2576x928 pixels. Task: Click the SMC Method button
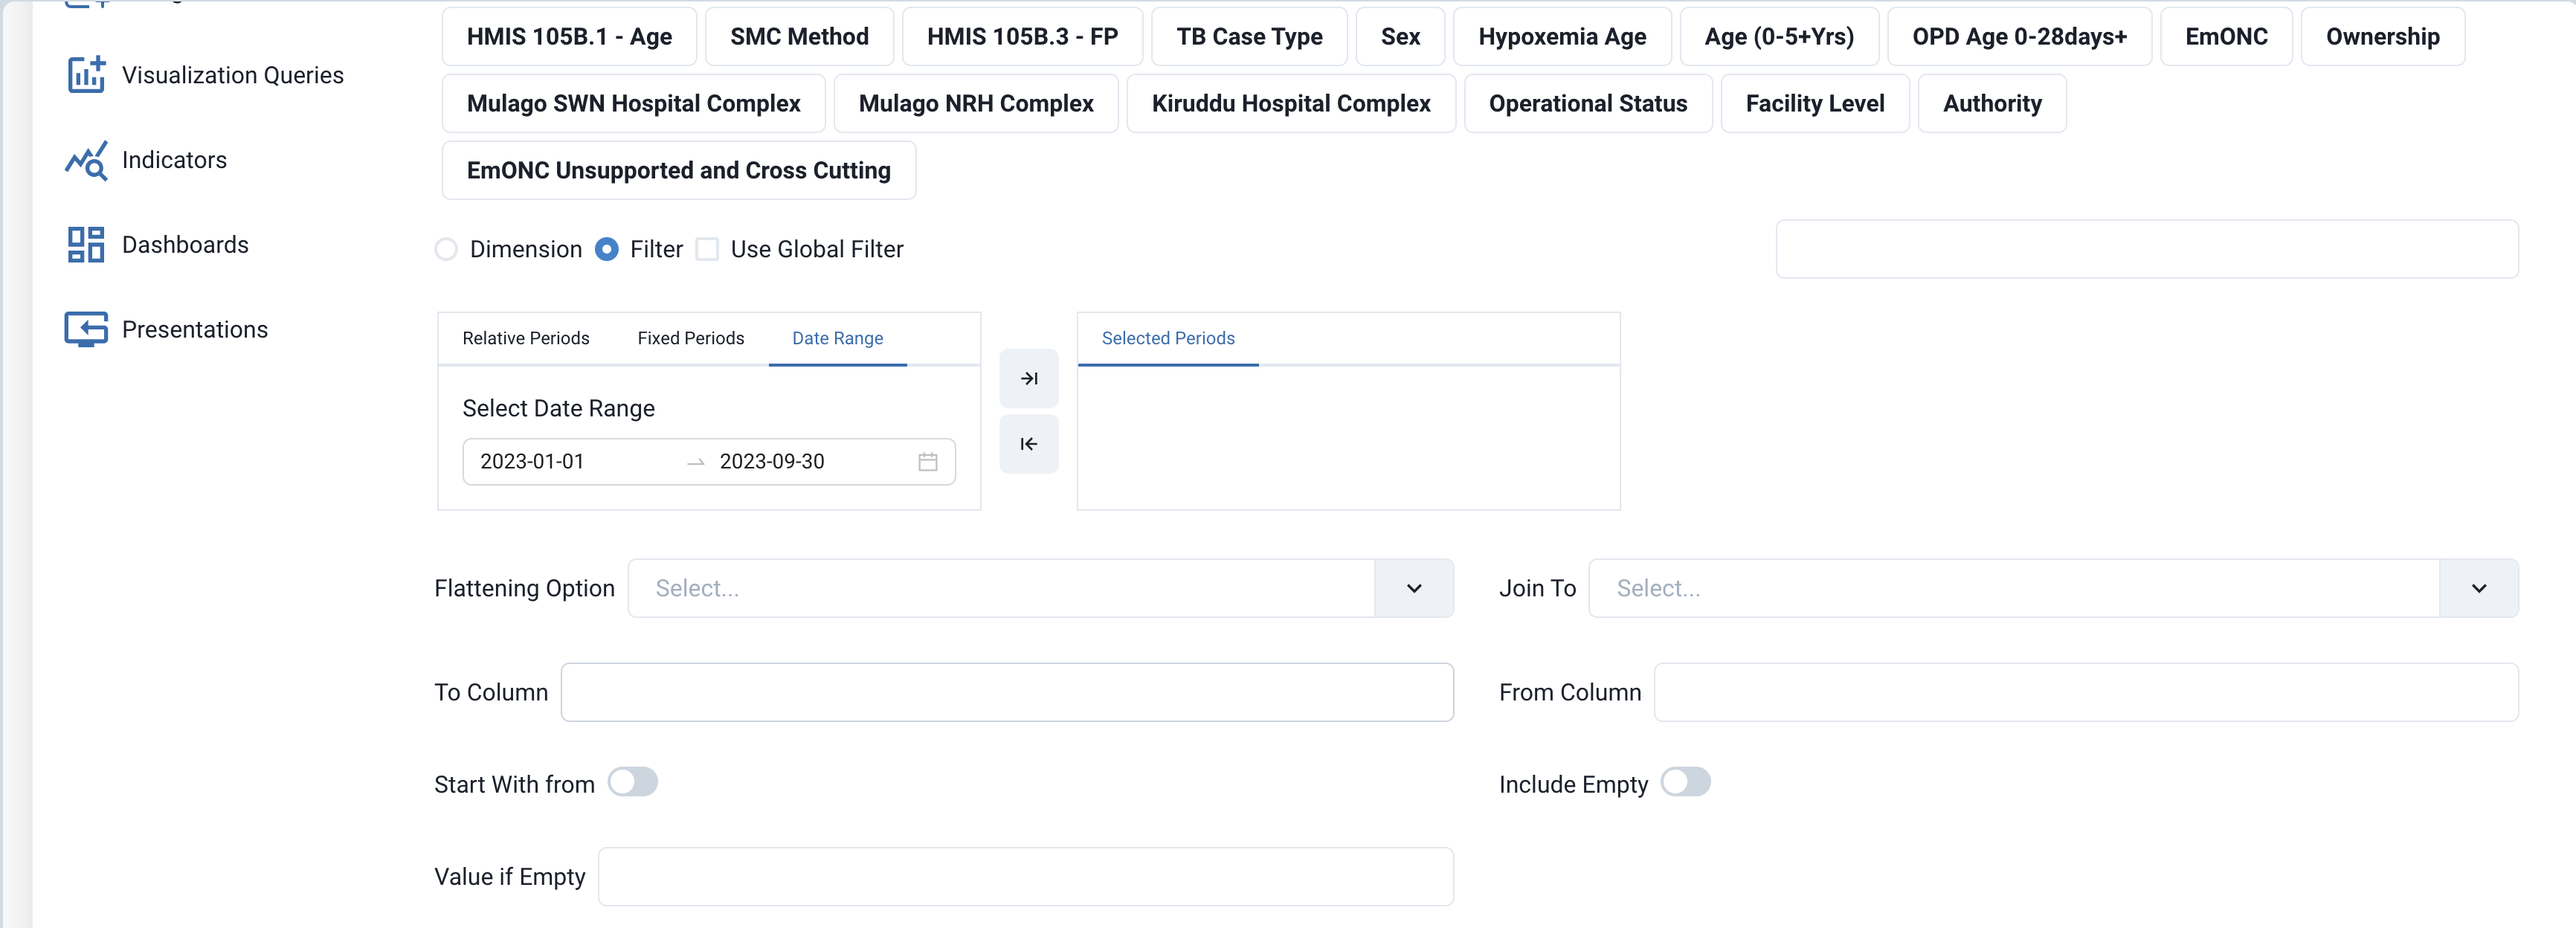coord(799,36)
